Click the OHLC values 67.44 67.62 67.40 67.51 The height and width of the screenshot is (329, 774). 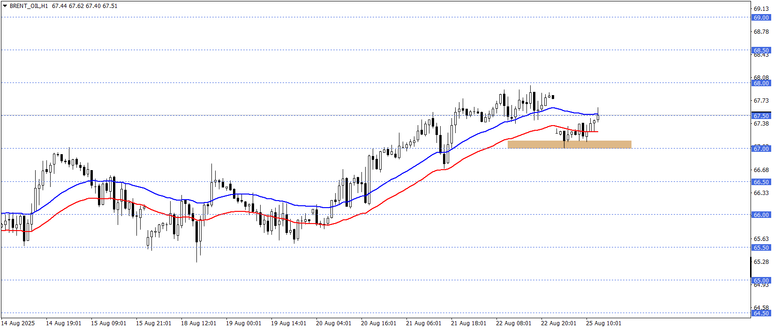coord(85,6)
